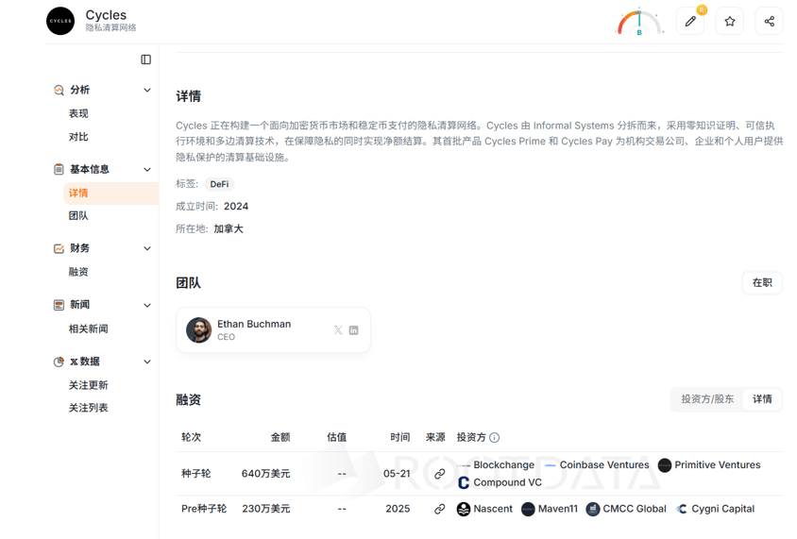Image resolution: width=797 pixels, height=539 pixels.
Task: Click the Cycles project logo
Action: tap(60, 21)
